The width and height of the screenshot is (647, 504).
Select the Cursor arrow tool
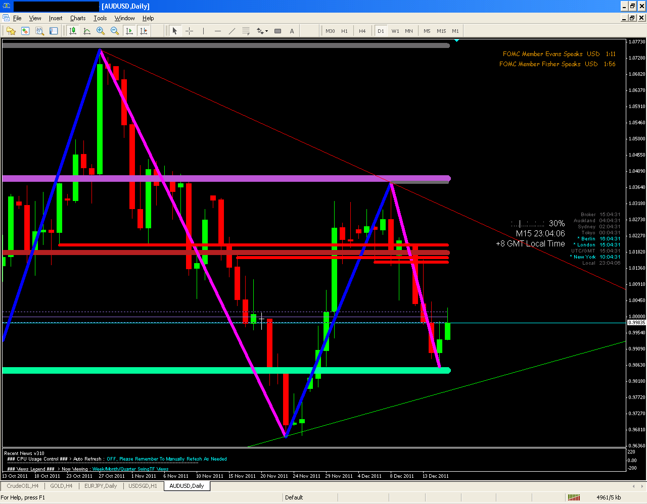click(x=174, y=31)
